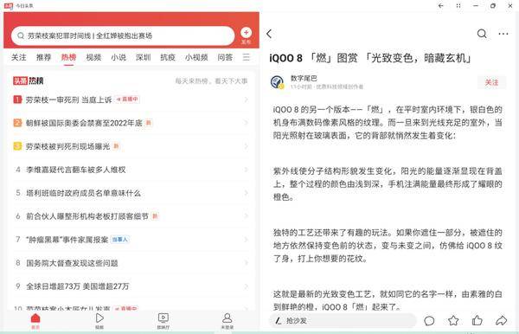
Task: Share the article with the share arrow
Action: [x=501, y=320]
